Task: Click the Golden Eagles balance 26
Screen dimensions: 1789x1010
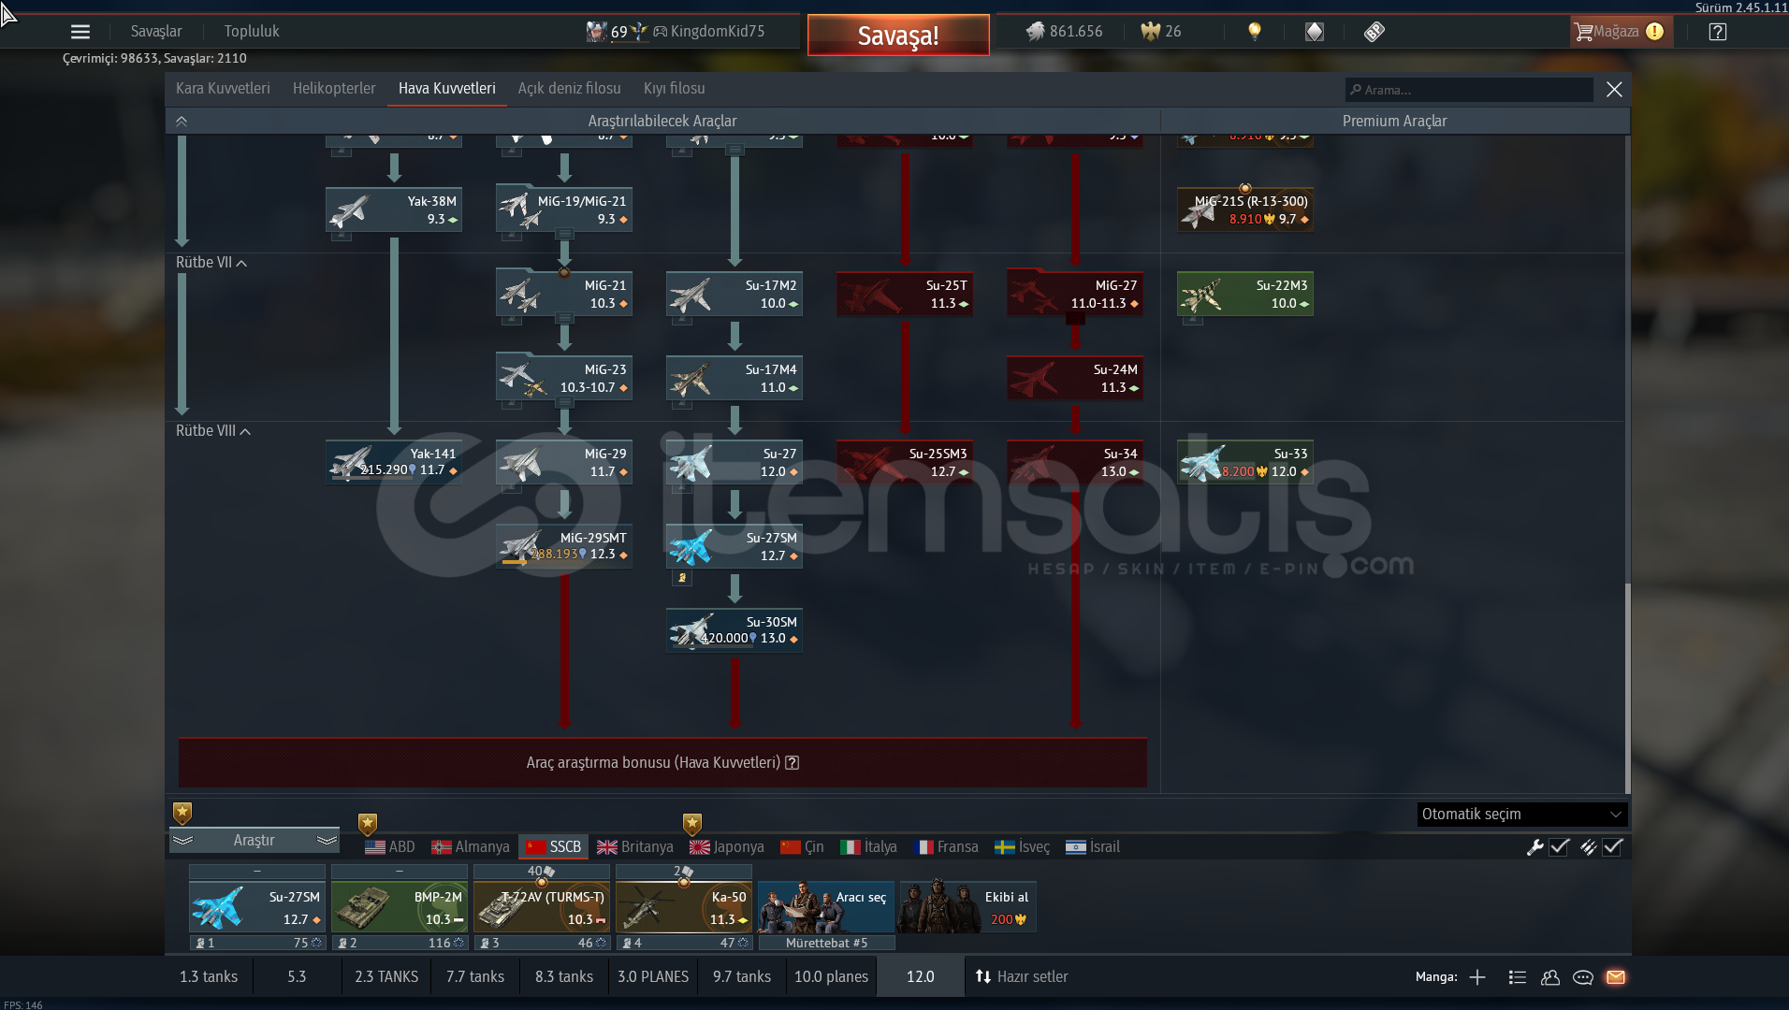Action: point(1161,32)
